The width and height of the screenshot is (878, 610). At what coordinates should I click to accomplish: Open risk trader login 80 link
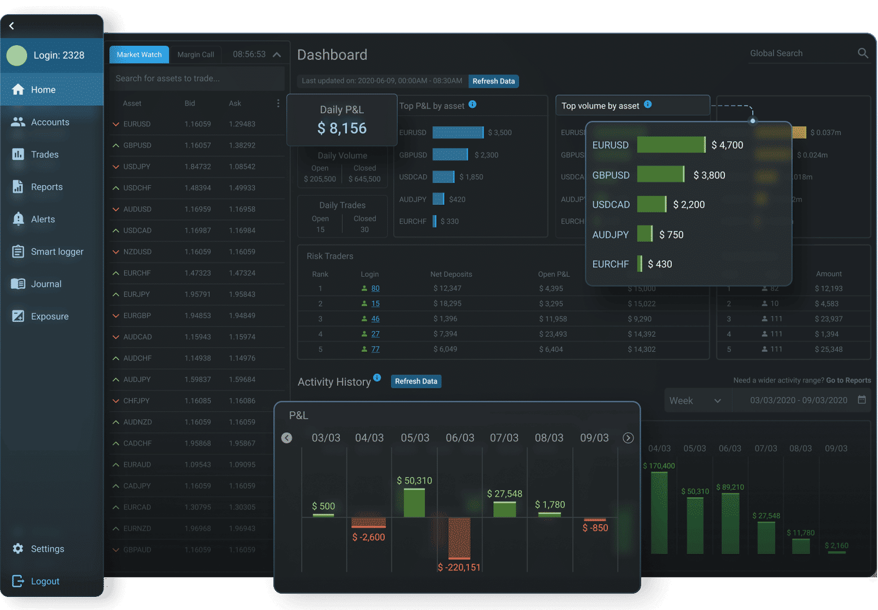tap(375, 288)
